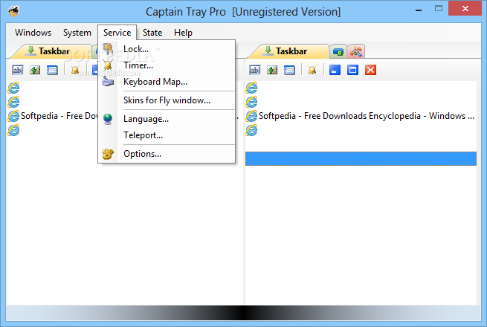This screenshot has width=487, height=327.
Task: Open the right pane's green window icon tab
Action: point(338,52)
